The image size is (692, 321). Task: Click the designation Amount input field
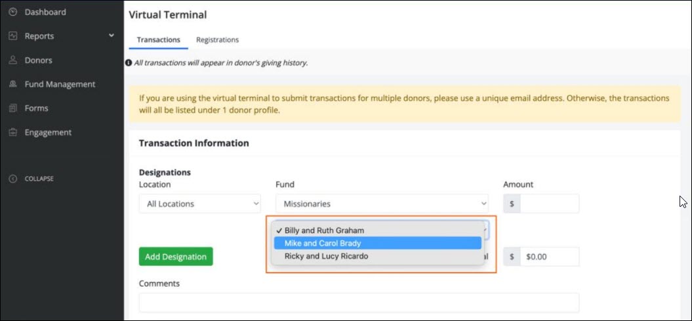549,203
